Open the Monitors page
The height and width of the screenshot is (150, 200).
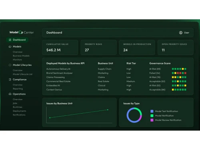(x=17, y=60)
